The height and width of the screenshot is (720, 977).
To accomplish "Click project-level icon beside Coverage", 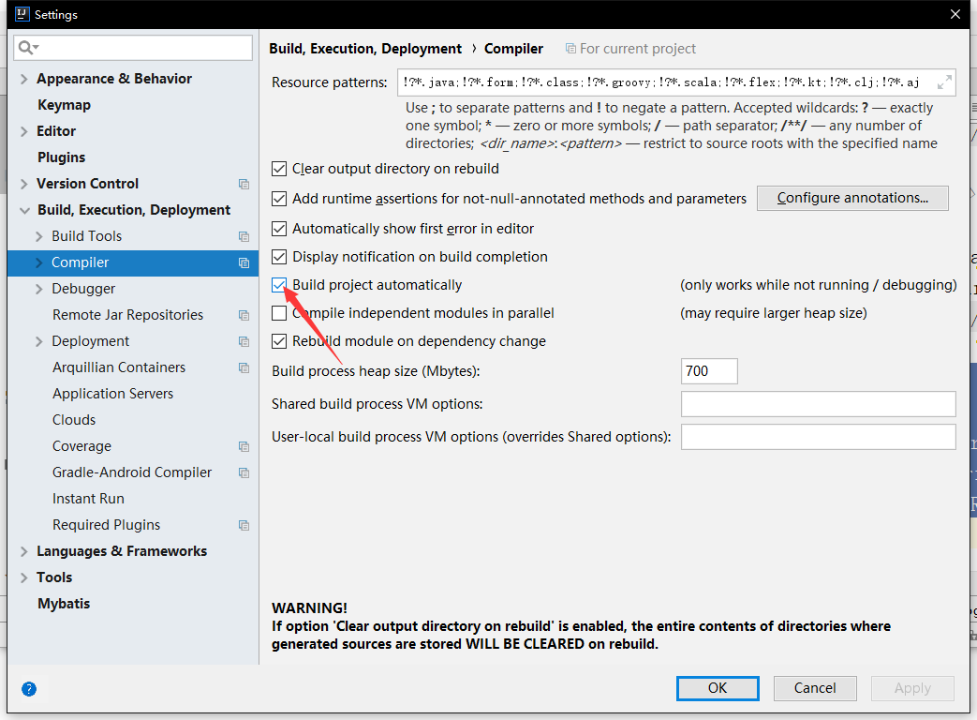I will point(244,446).
